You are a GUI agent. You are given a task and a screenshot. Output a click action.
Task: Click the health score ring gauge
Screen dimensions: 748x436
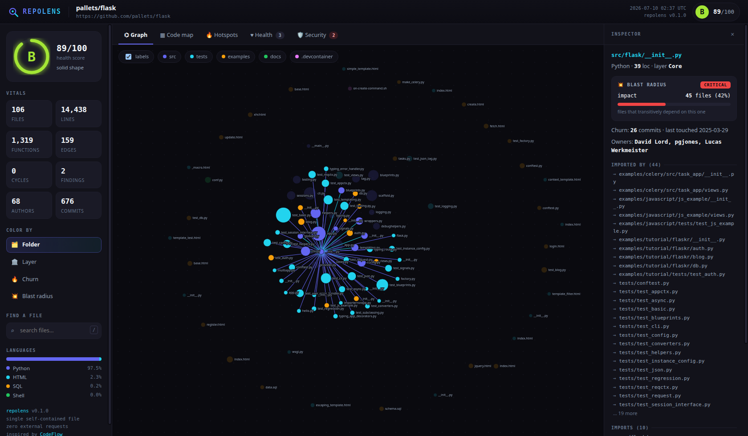32,57
